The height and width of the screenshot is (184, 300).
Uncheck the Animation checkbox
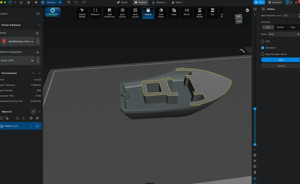(263, 48)
